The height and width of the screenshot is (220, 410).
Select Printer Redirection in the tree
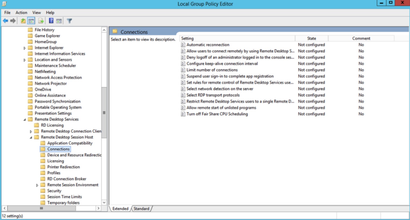pyautogui.click(x=63, y=167)
